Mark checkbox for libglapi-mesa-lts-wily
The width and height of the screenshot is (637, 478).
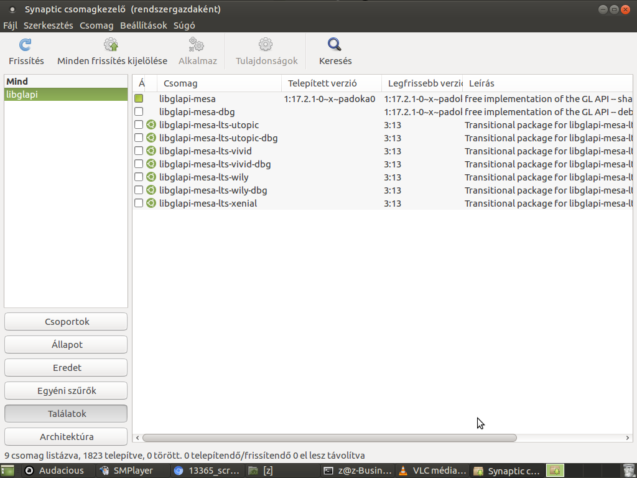click(139, 177)
